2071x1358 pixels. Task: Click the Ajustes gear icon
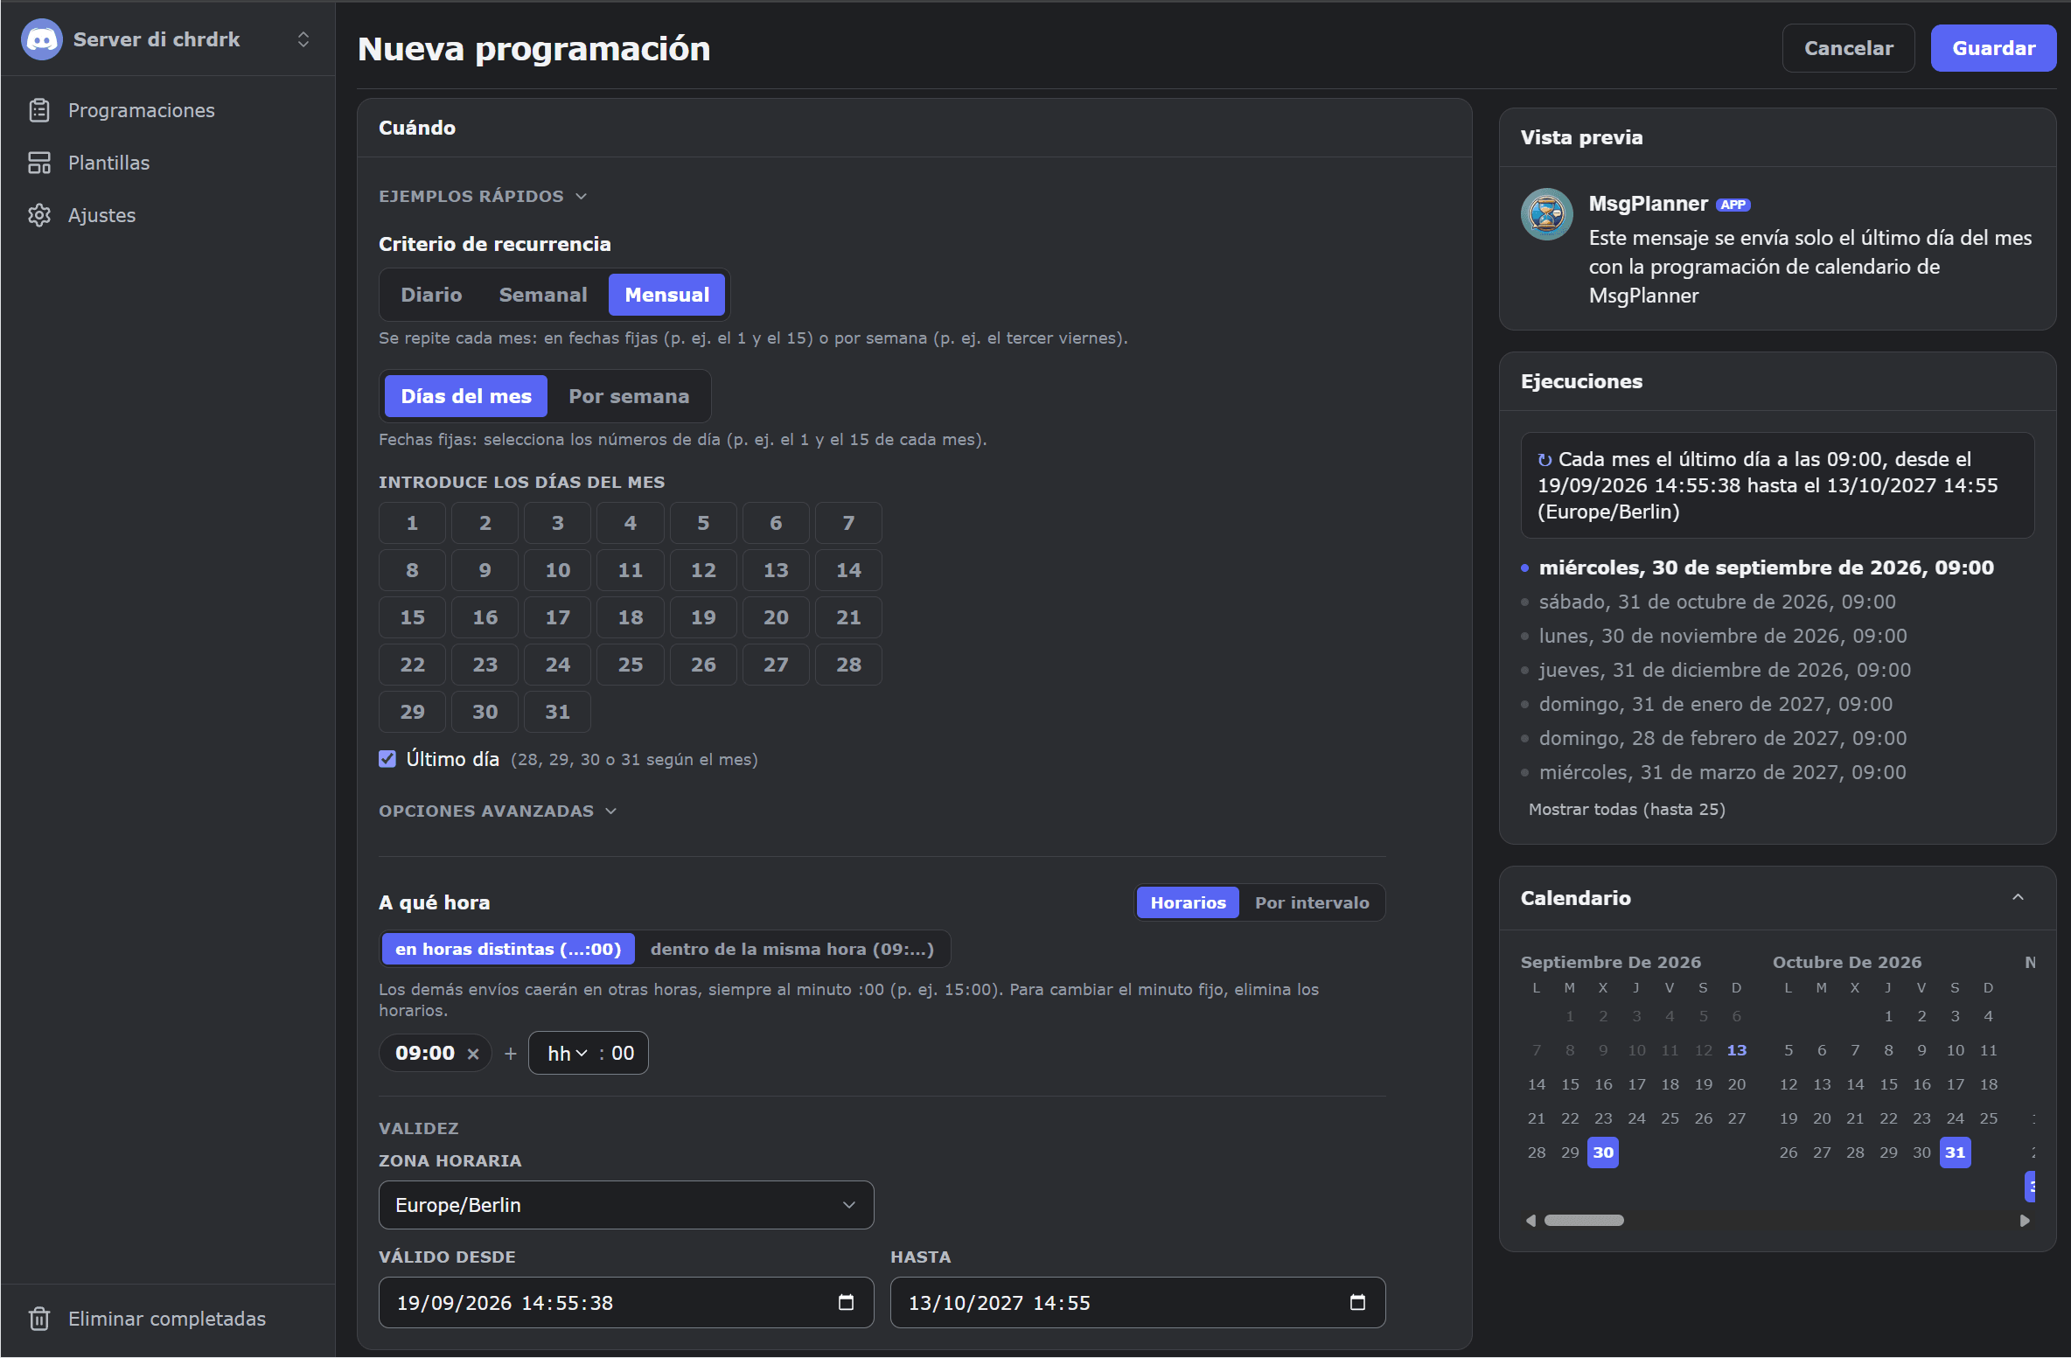(39, 215)
